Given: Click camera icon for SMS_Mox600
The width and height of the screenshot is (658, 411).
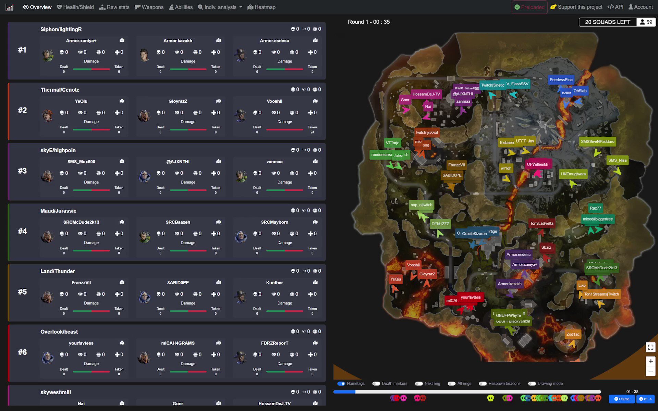Looking at the screenshot, I should (x=122, y=161).
